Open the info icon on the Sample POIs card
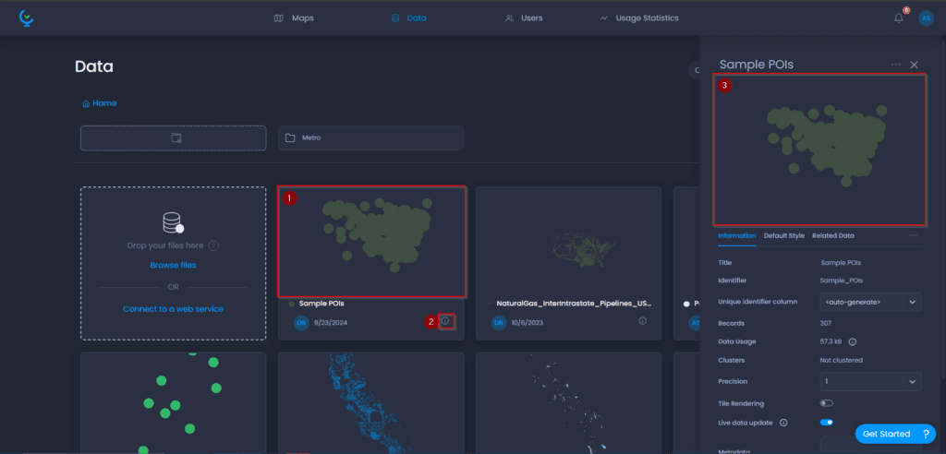Image resolution: width=946 pixels, height=454 pixels. coord(445,321)
